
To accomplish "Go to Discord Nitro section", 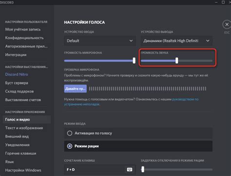I will (x=17, y=74).
